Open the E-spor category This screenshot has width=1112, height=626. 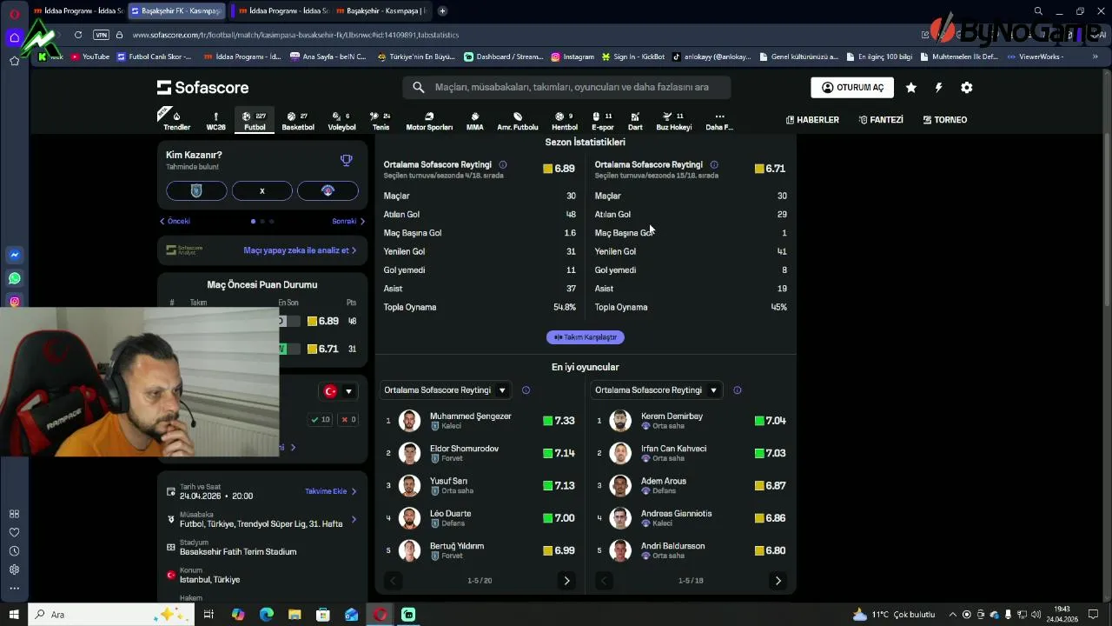coord(602,121)
